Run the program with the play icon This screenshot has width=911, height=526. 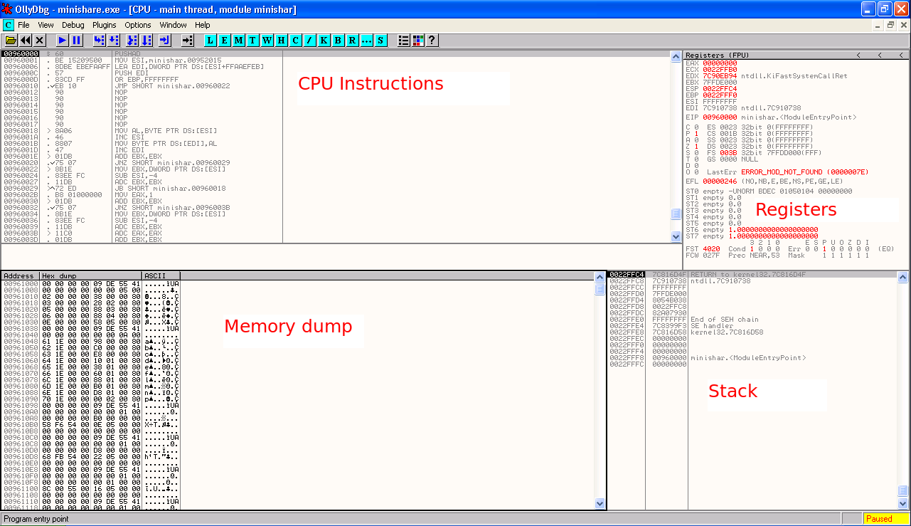pos(63,41)
